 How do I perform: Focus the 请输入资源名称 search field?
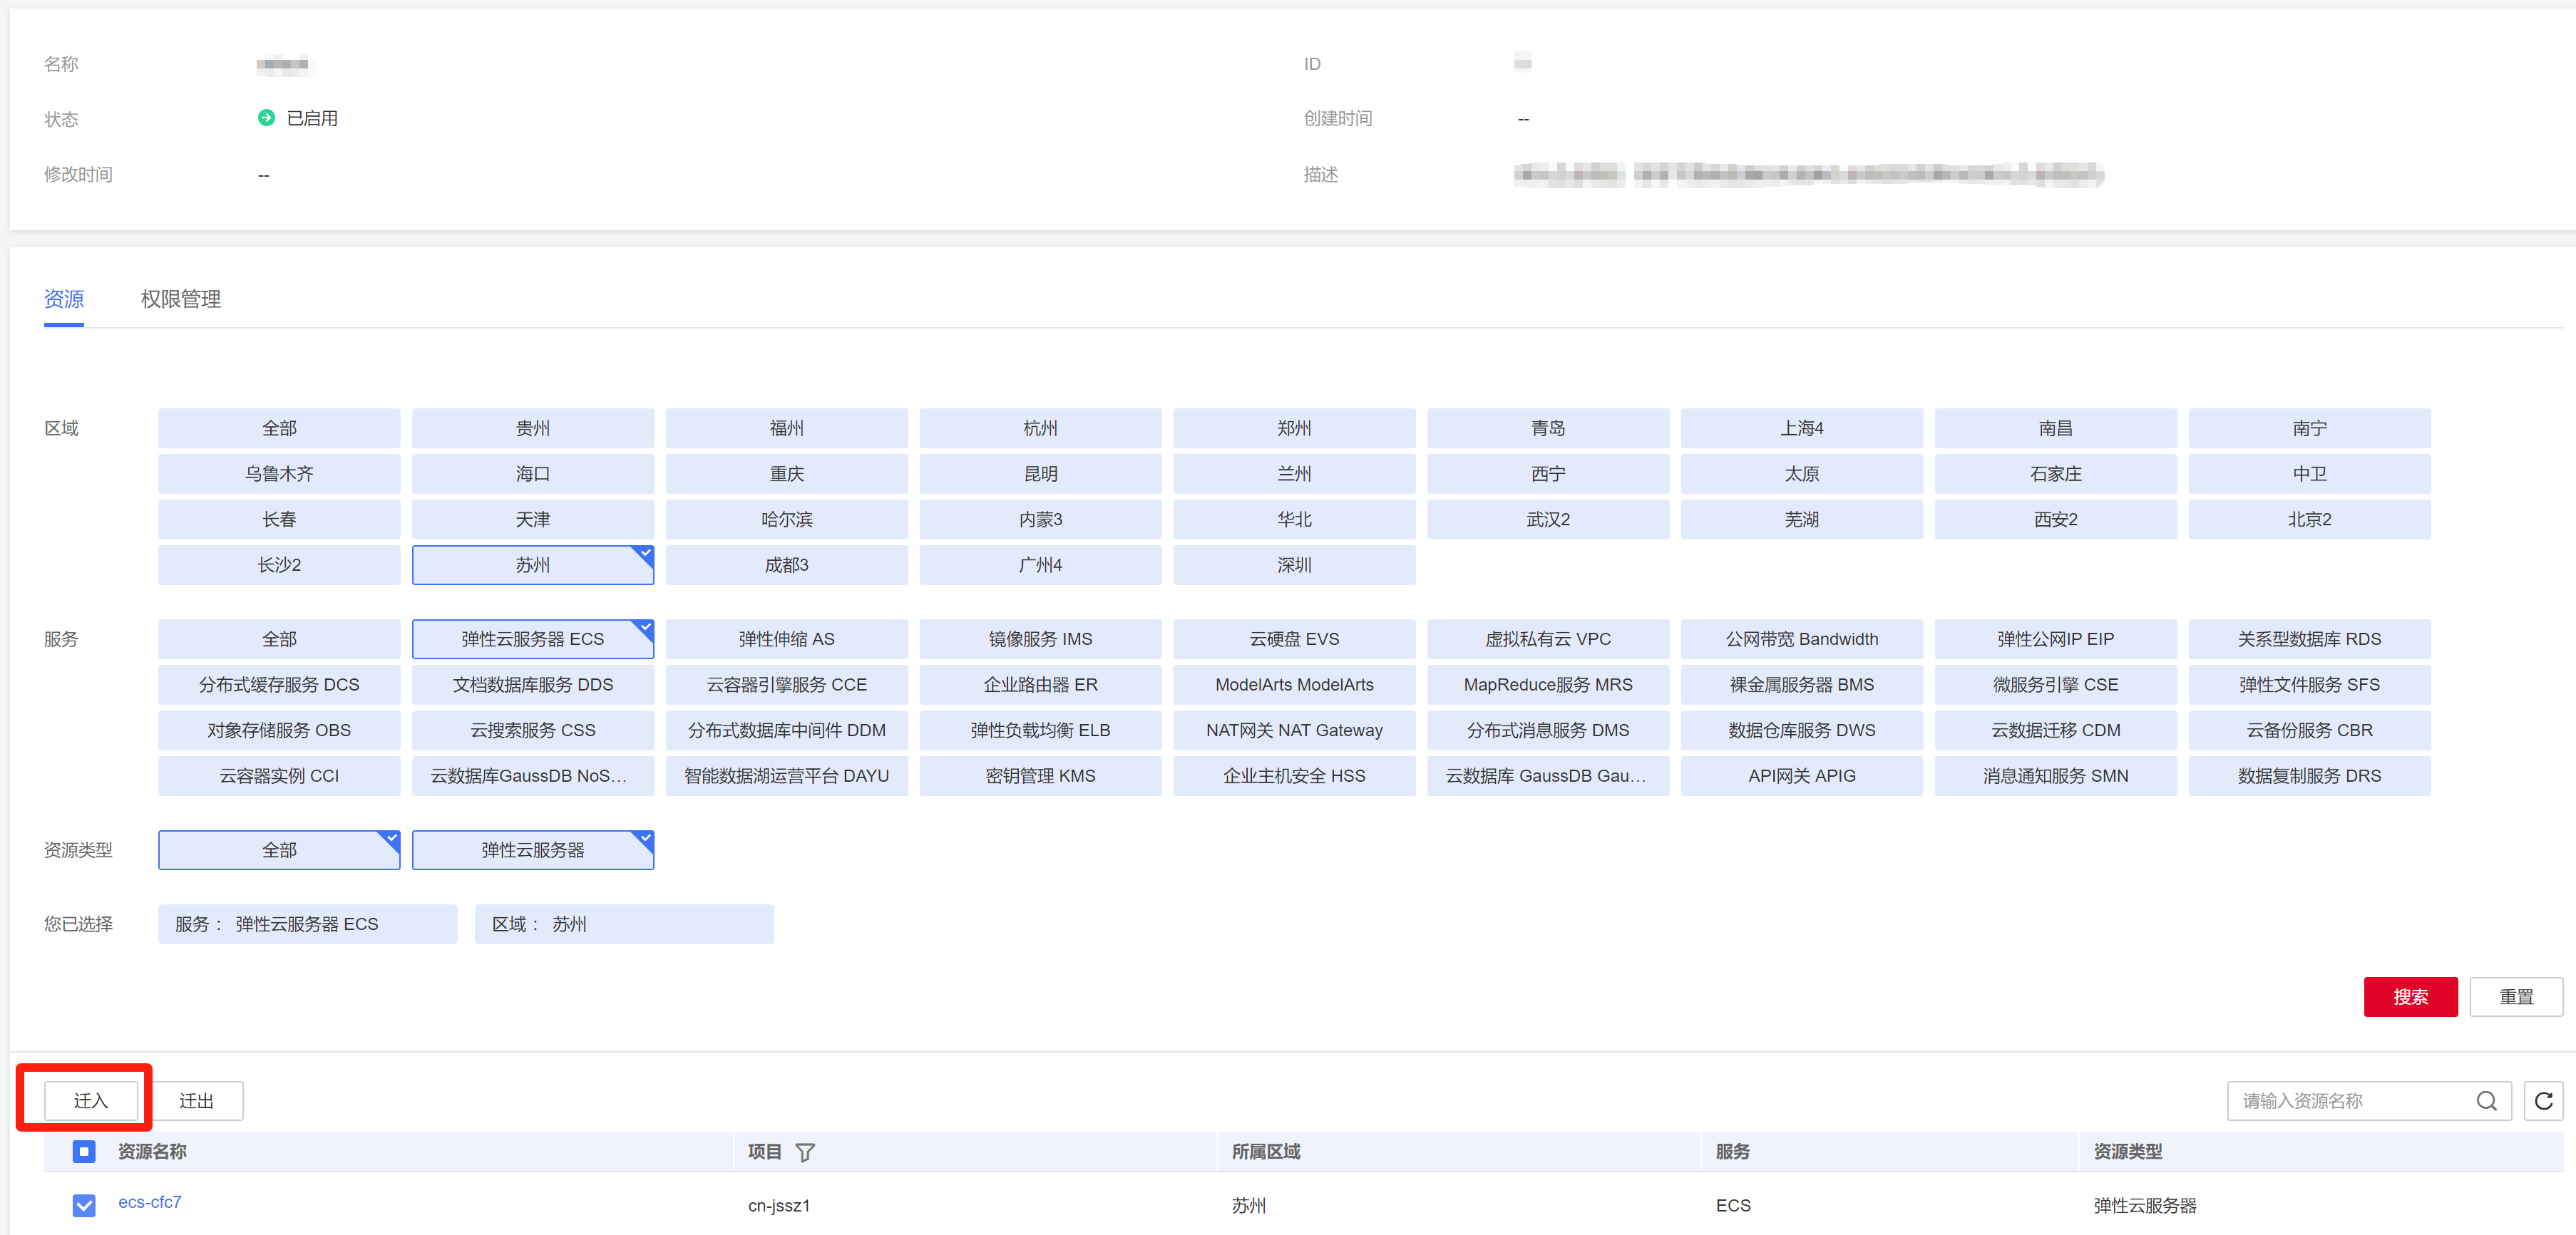coord(2350,1100)
